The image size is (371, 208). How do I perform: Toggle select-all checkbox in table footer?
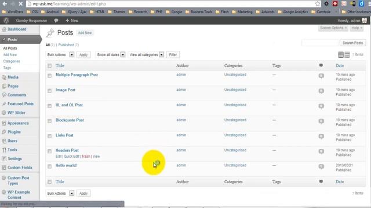[49, 181]
